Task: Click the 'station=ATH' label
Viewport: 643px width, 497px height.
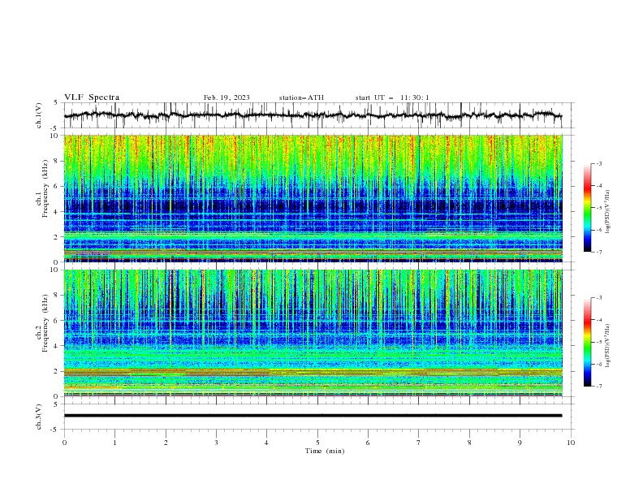Action: pyautogui.click(x=301, y=97)
